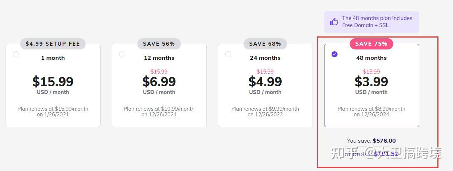The height and width of the screenshot is (171, 453).
Task: Click the 48 months plan title
Action: (x=371, y=58)
